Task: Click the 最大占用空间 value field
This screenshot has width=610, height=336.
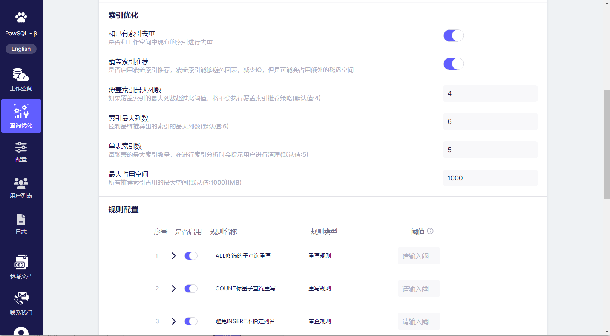Action: (x=490, y=178)
